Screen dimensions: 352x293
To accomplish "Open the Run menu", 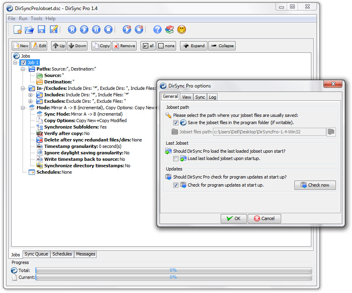I will point(23,19).
